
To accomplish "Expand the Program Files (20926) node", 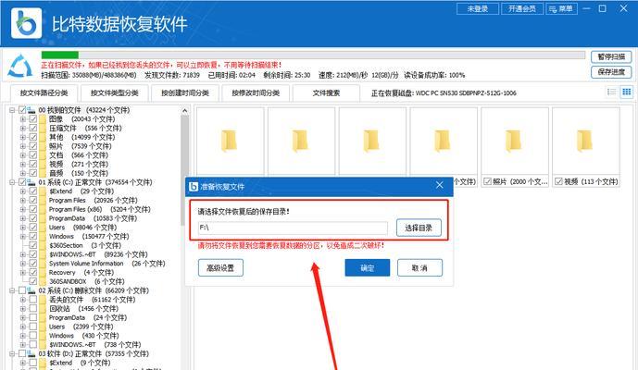I will tap(23, 201).
